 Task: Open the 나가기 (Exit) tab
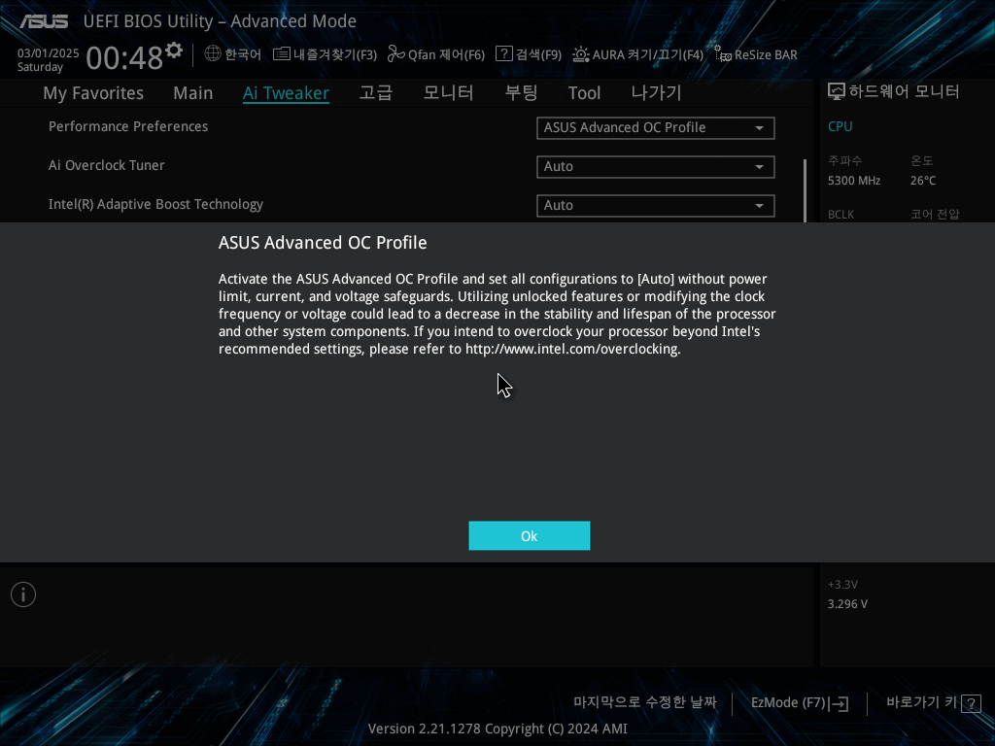tap(656, 92)
